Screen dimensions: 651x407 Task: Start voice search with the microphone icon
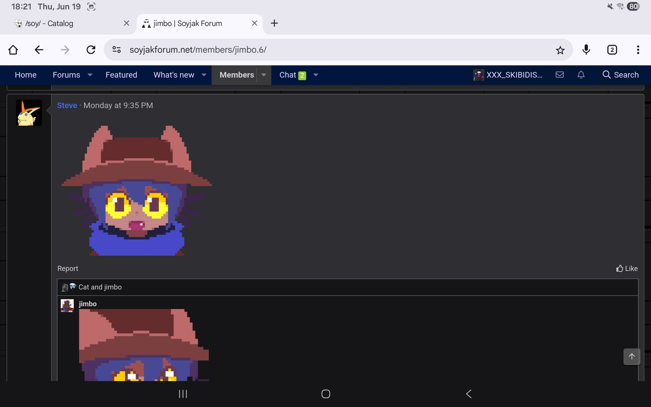586,50
